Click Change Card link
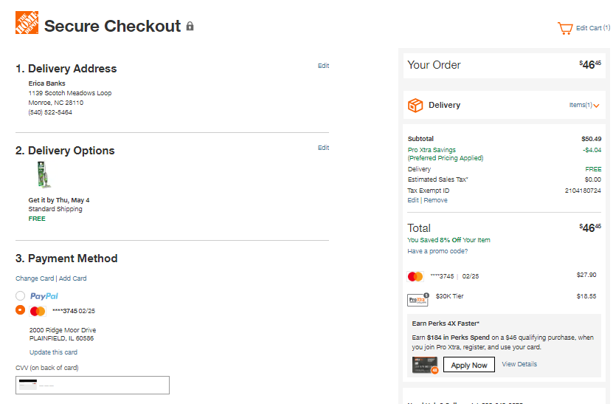613x404 pixels. pos(35,278)
